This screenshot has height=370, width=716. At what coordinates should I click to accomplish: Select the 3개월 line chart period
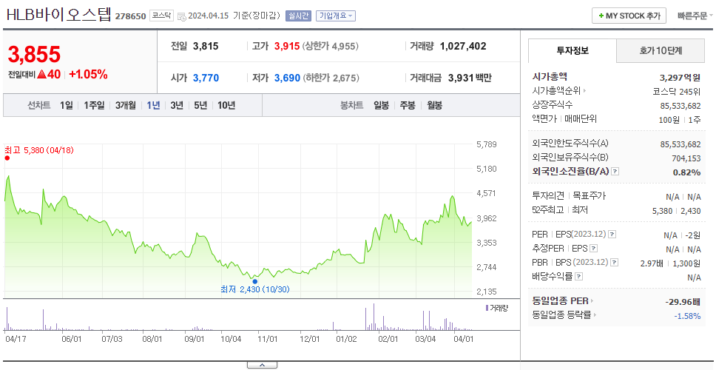[126, 106]
